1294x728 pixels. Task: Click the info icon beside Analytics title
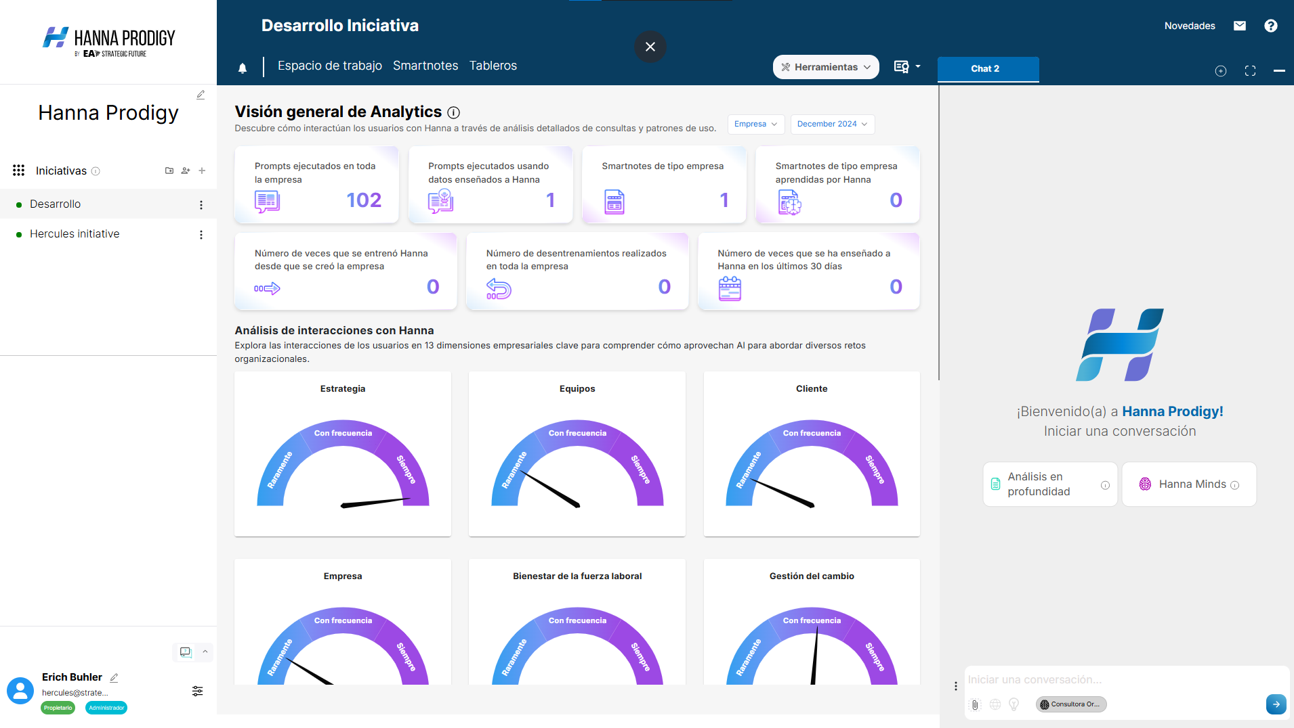click(454, 112)
